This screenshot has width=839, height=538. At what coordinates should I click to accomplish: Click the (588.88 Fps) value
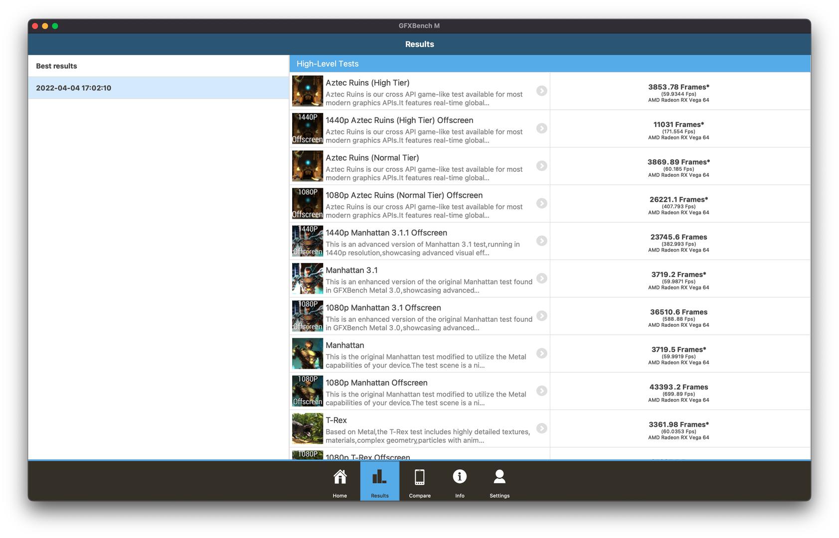[x=678, y=319]
